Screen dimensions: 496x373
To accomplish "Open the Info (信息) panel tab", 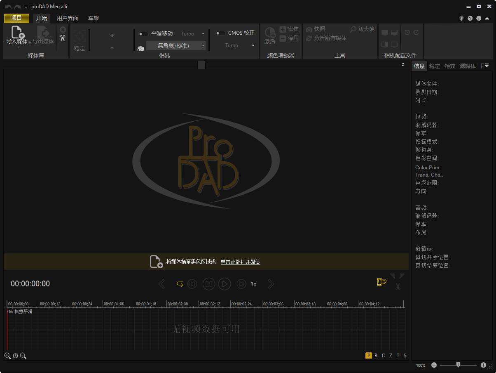I will coord(419,66).
